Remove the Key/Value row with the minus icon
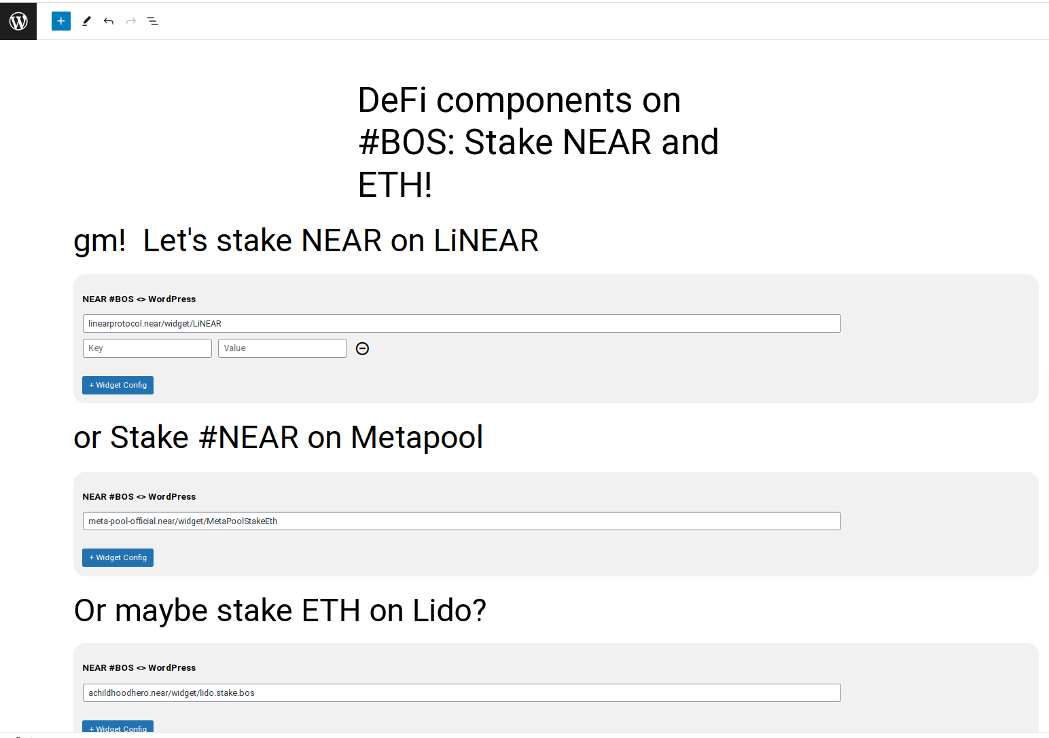 (363, 348)
